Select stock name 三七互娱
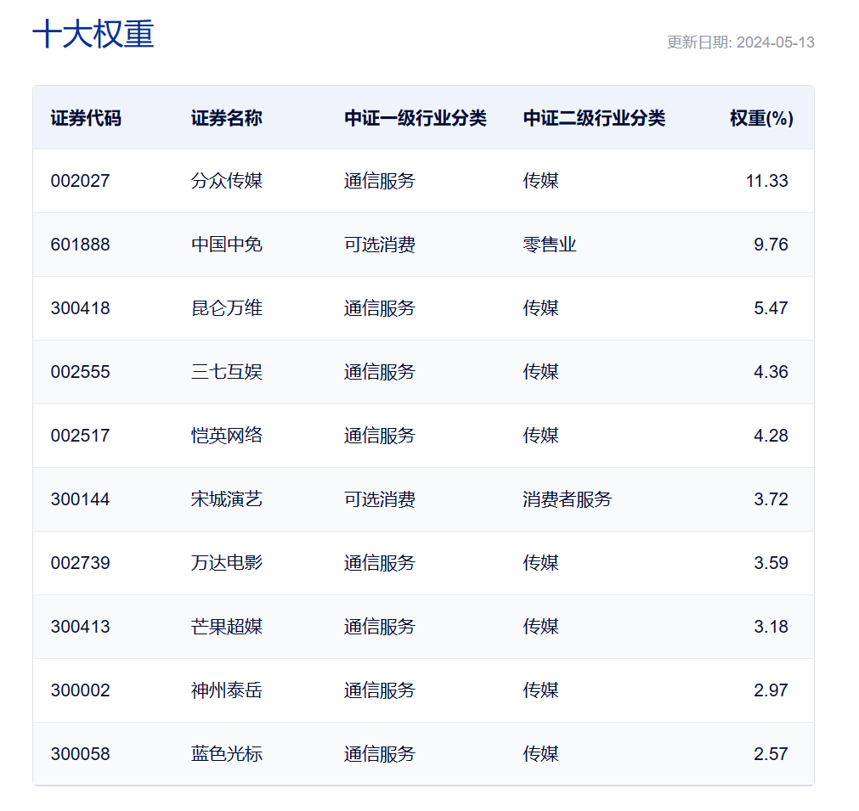The width and height of the screenshot is (859, 811). point(226,372)
